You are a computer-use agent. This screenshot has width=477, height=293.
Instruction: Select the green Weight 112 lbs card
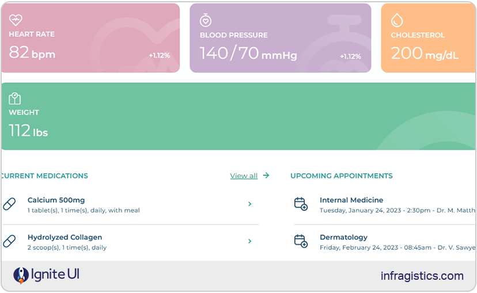[238, 116]
